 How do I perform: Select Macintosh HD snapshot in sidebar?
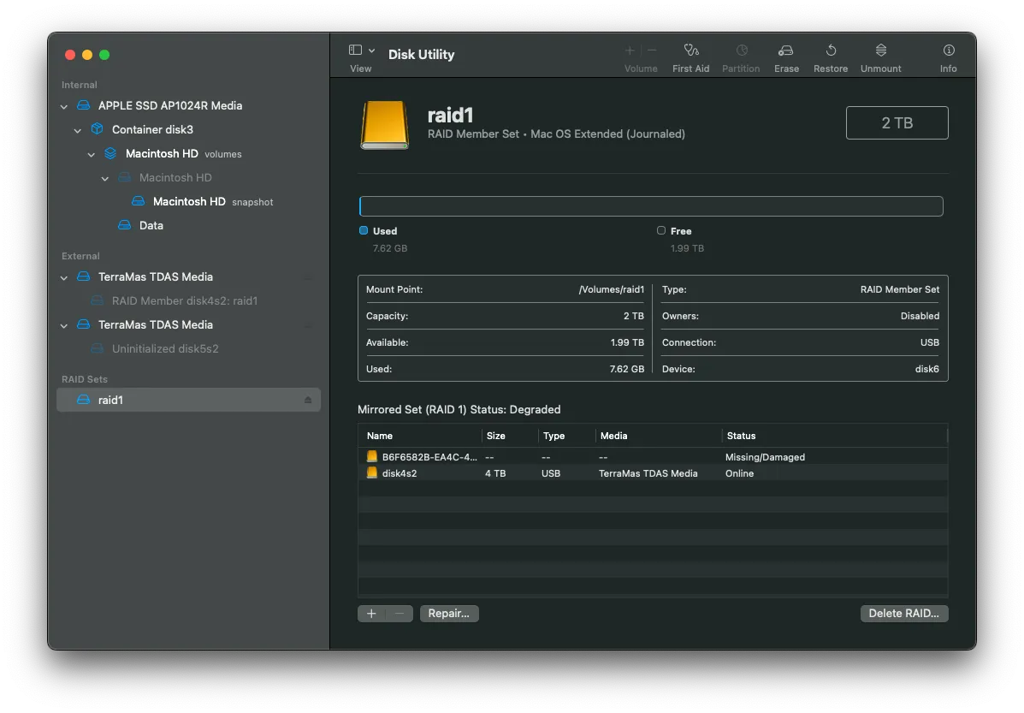[189, 202]
